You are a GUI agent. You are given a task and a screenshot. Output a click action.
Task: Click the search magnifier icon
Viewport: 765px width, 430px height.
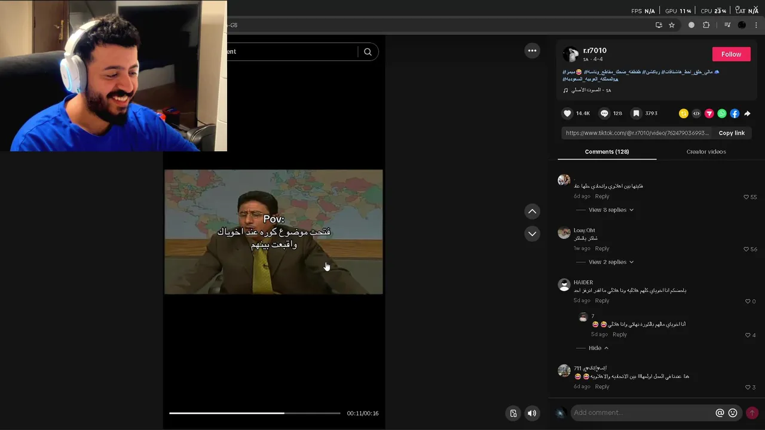[368, 51]
